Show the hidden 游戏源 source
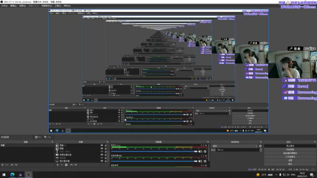This screenshot has height=178, width=317. (102, 158)
